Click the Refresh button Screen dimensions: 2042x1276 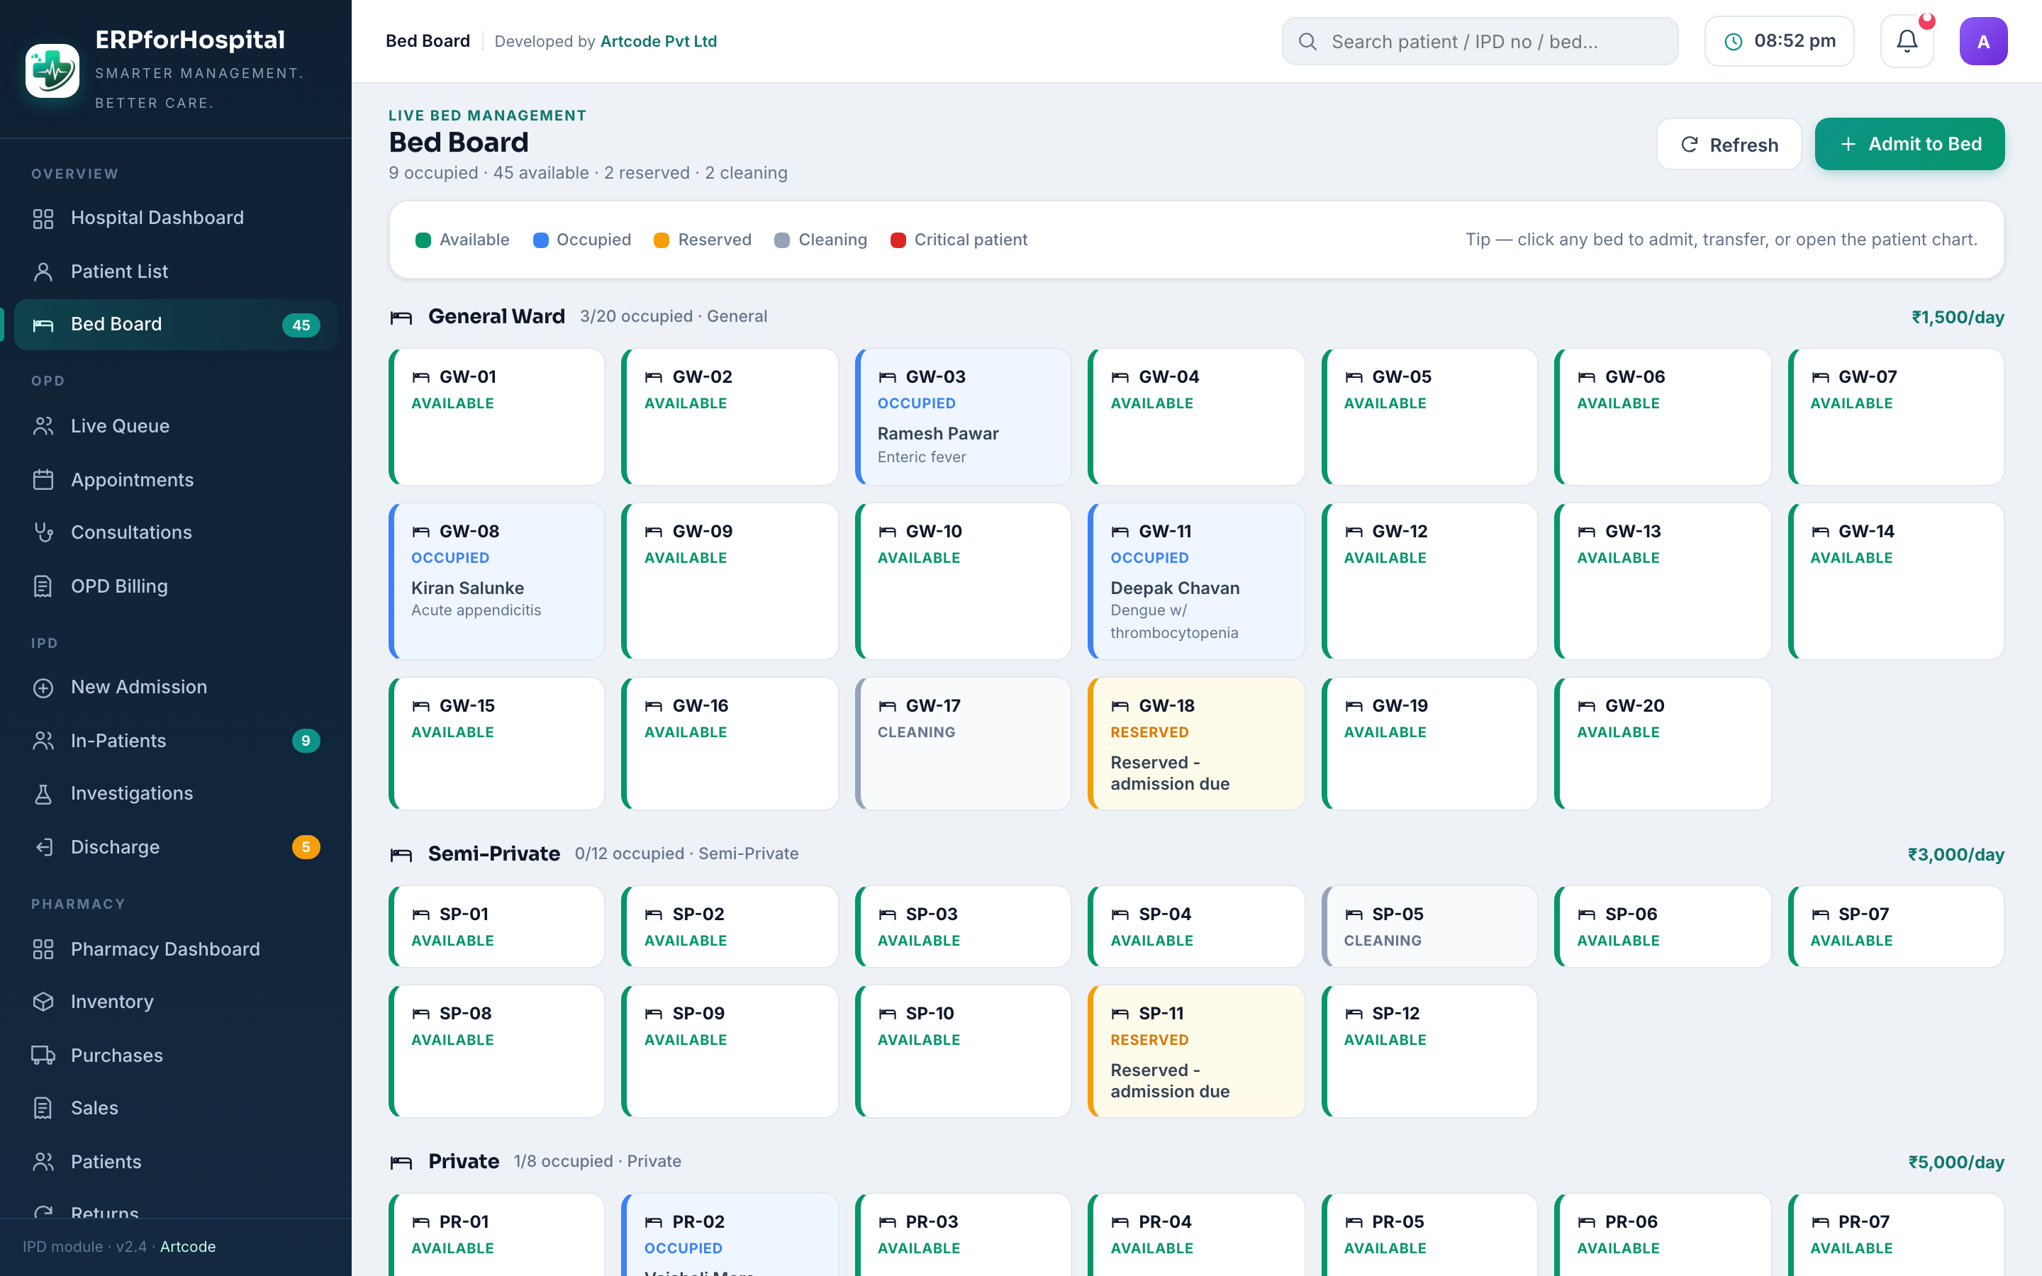point(1729,145)
